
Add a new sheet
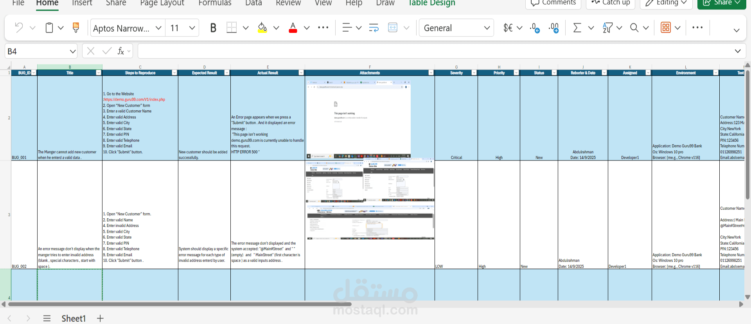point(101,319)
